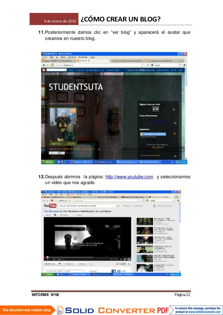Click Nueva entrada in Blogger navbar
The image size is (223, 315).
163,70
